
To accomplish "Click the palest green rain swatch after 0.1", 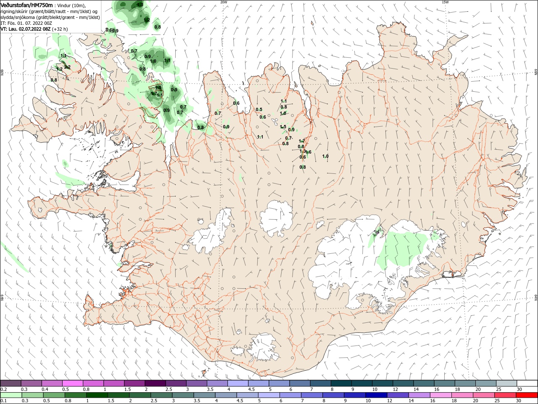I will (11, 395).
